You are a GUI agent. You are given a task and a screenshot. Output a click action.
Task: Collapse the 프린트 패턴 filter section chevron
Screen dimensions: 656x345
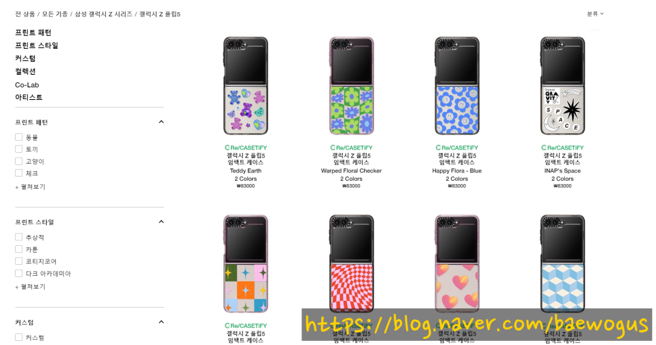[161, 122]
